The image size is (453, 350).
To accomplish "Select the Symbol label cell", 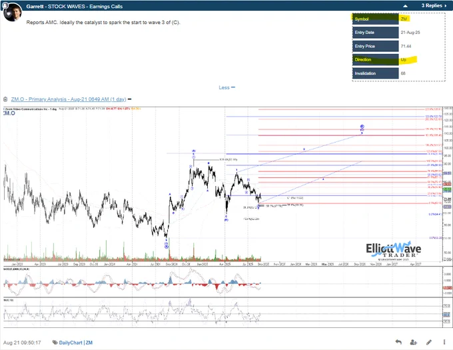I will point(375,19).
